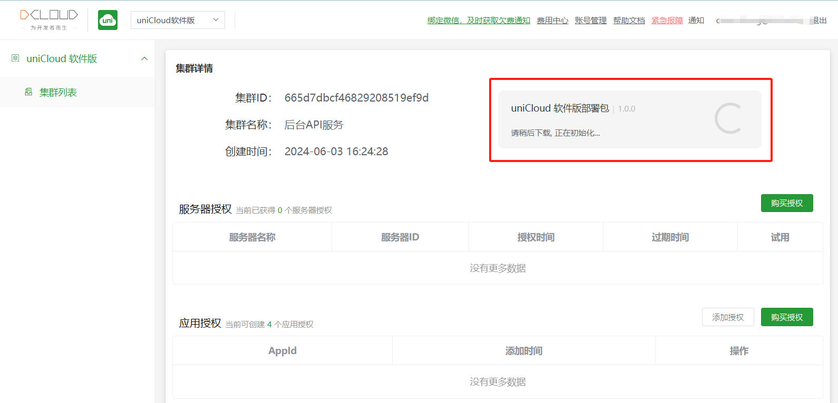Open 费用中心 in the top bar
The image size is (838, 403).
(x=552, y=21)
